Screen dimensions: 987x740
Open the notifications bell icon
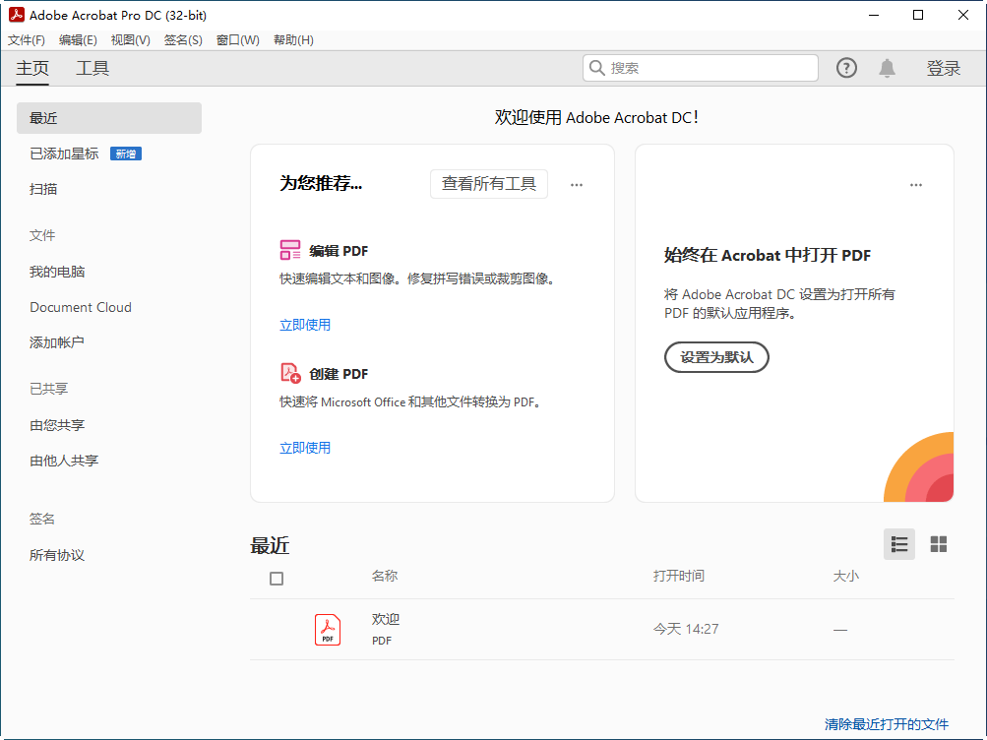click(x=888, y=68)
